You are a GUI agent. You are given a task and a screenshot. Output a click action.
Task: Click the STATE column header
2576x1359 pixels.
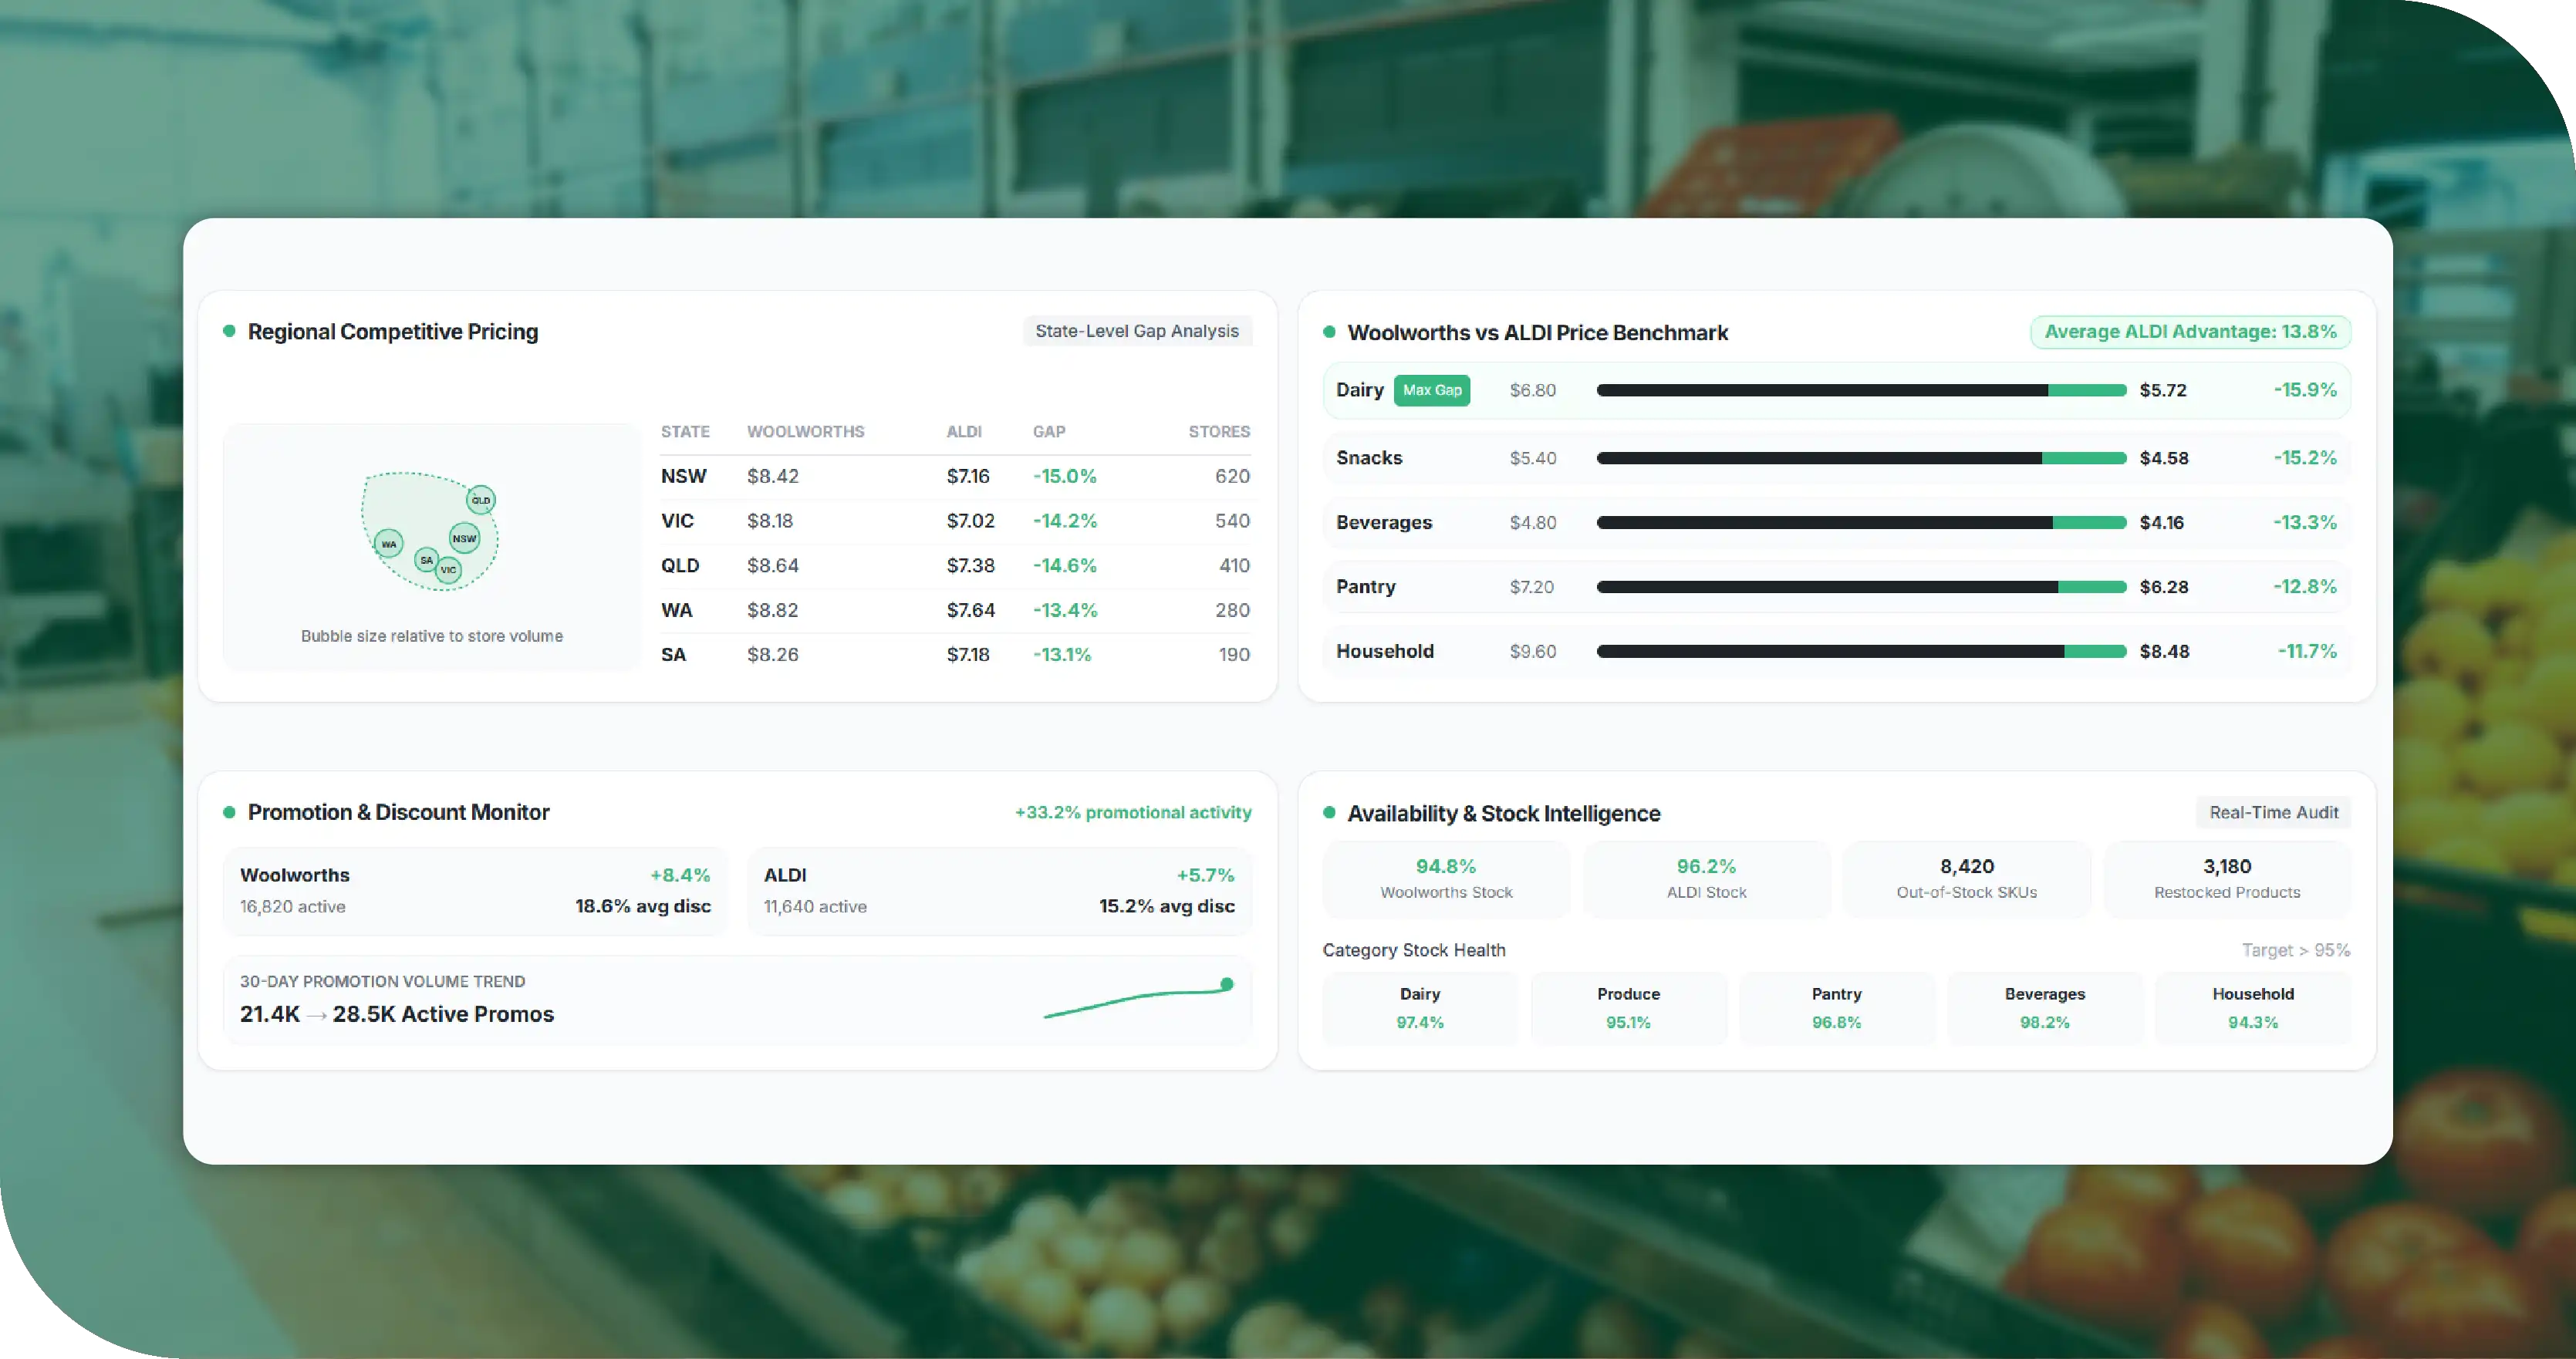point(685,432)
